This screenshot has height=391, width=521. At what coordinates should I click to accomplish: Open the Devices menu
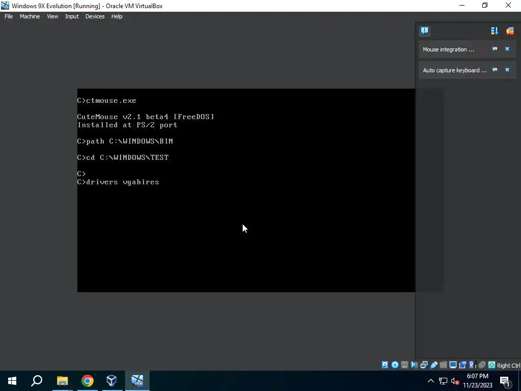95,16
